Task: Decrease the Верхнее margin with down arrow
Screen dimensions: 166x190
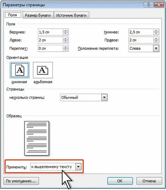Action: (66, 34)
